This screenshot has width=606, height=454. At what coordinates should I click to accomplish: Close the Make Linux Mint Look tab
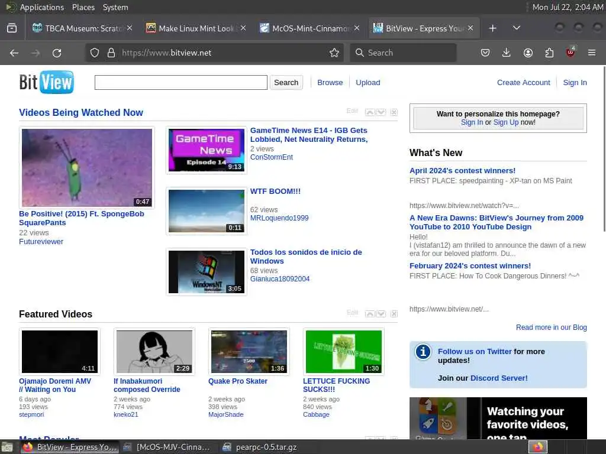click(x=243, y=28)
